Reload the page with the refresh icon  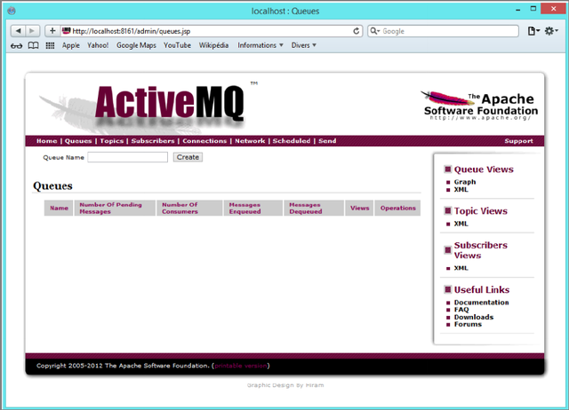pyautogui.click(x=357, y=30)
